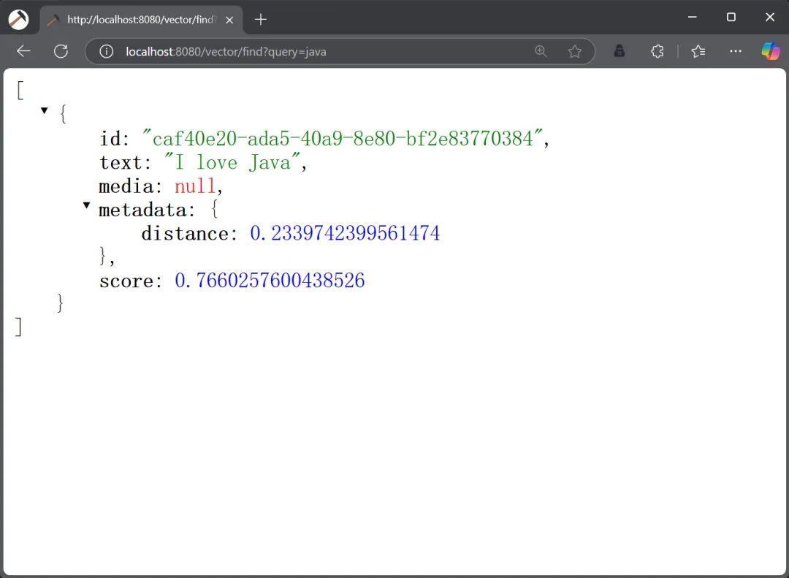Refresh the page with the reload icon
This screenshot has width=789, height=578.
tap(61, 51)
